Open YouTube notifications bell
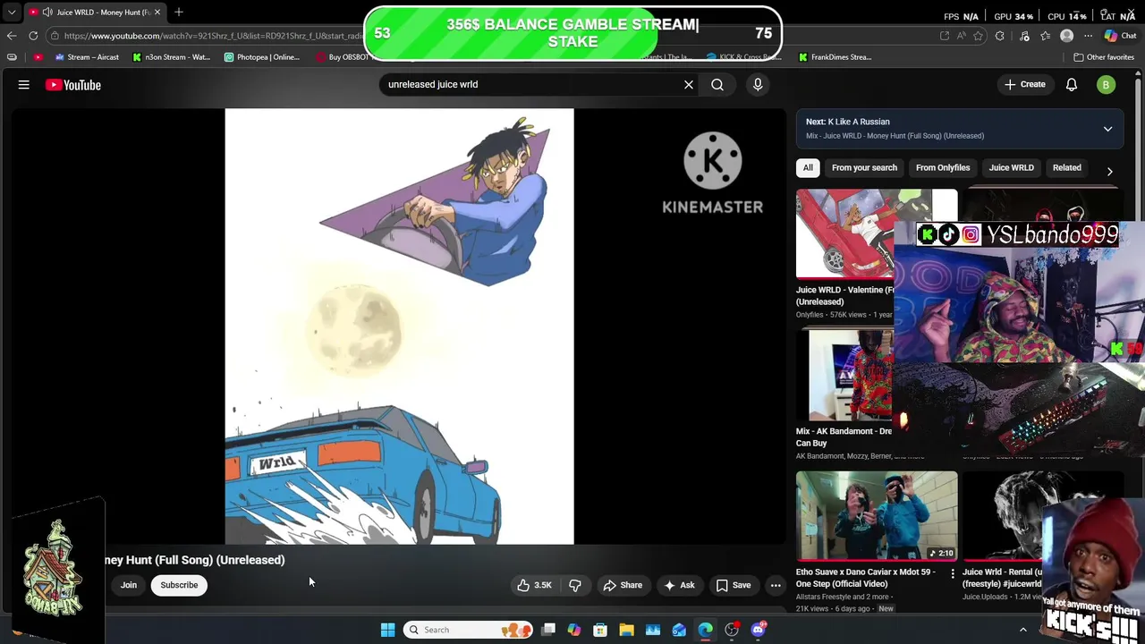Screen dimensions: 1145x644 (x=1072, y=85)
